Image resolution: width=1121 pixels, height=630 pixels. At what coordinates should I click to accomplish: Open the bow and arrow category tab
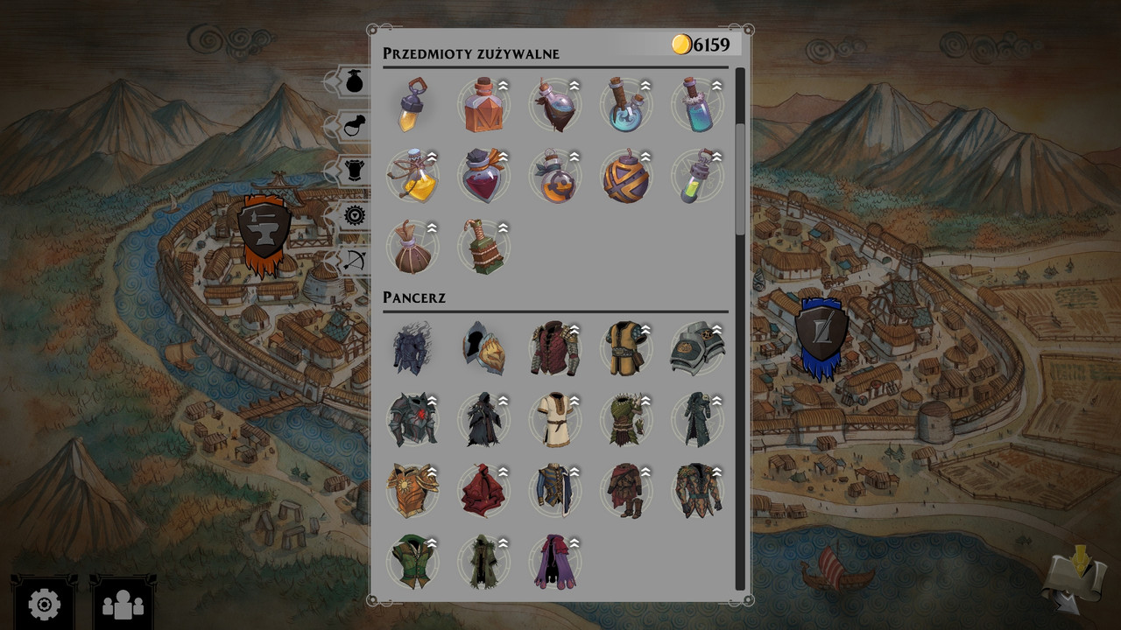click(353, 260)
